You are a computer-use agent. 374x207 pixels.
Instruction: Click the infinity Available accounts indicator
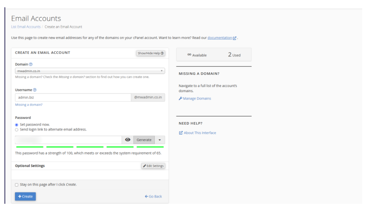(x=197, y=55)
